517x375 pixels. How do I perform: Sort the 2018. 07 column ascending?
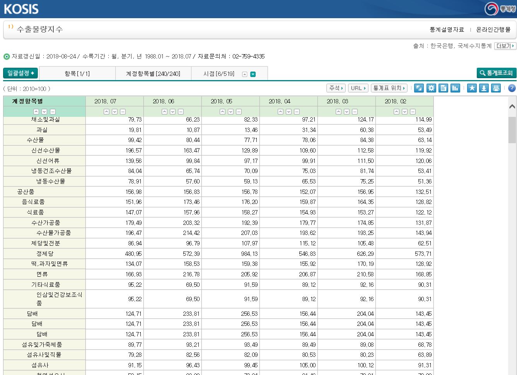106,112
